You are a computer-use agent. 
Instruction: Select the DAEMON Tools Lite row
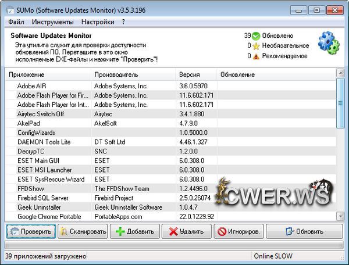[x=44, y=142]
